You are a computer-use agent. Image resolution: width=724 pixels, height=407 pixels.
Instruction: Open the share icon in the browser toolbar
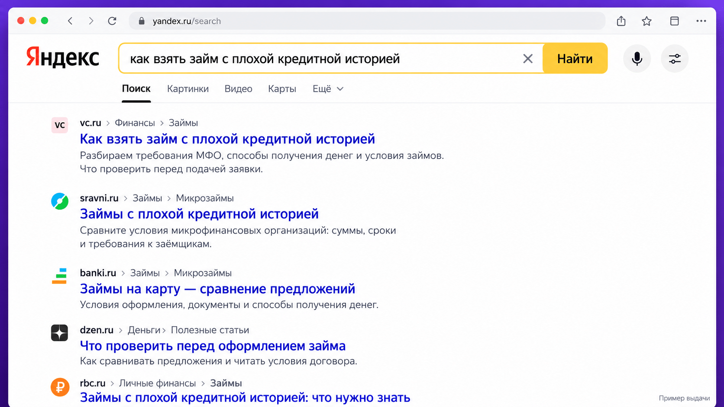tap(621, 21)
